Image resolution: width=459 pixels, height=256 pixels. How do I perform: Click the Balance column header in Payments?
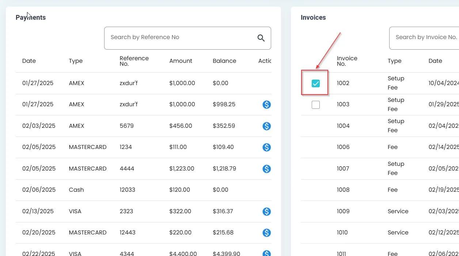pyautogui.click(x=224, y=61)
